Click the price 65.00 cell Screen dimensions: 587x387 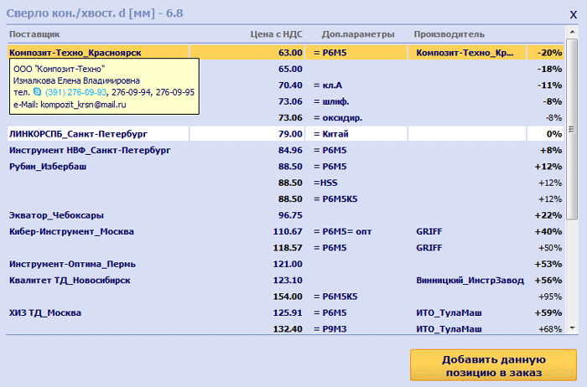[290, 70]
